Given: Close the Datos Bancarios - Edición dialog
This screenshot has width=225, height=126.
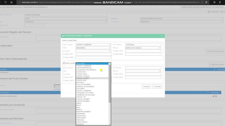Looking at the screenshot, I should pos(162,36).
